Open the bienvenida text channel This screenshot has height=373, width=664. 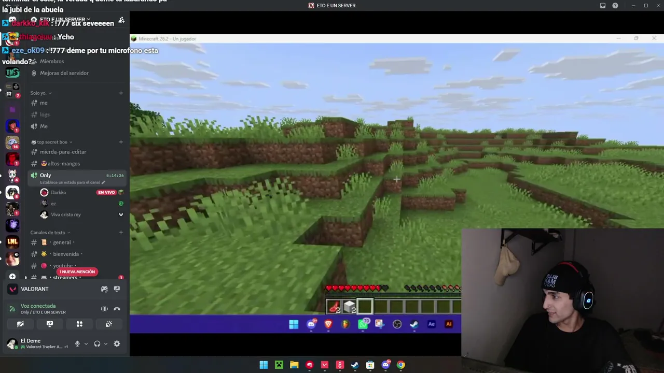pos(77,254)
